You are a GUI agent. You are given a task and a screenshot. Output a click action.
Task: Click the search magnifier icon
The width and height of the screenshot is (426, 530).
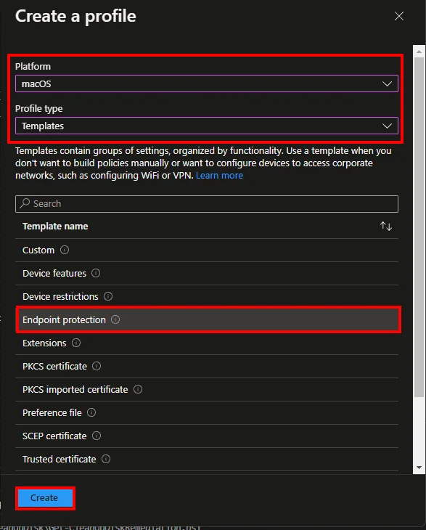pos(25,203)
